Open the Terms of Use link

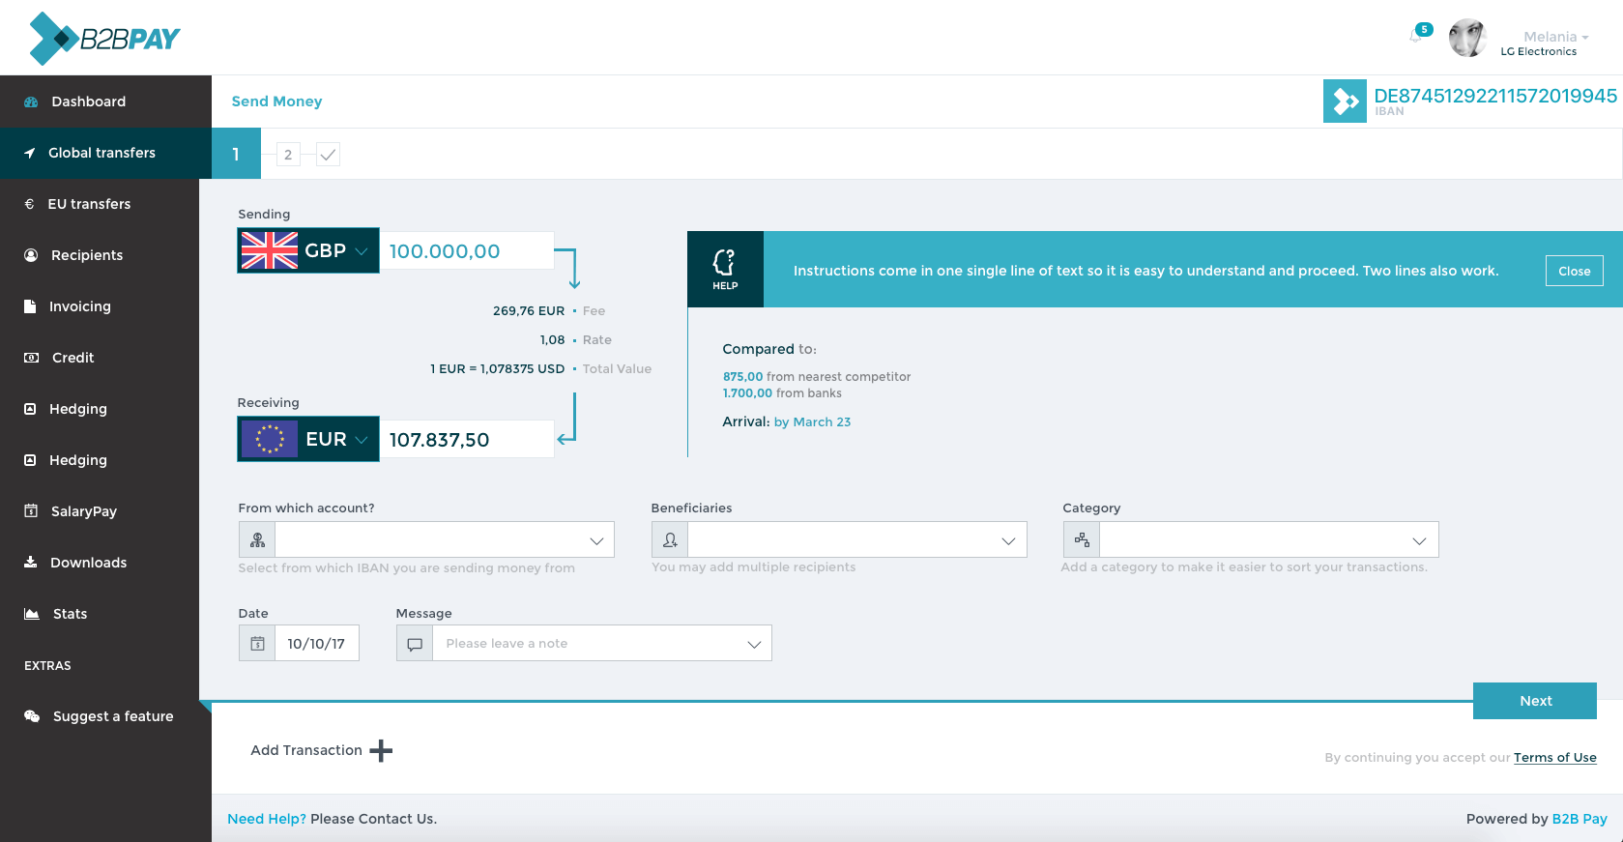point(1554,758)
